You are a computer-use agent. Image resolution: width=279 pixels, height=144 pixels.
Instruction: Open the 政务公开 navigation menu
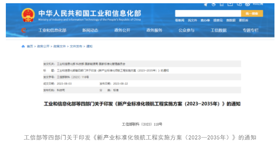122,30
